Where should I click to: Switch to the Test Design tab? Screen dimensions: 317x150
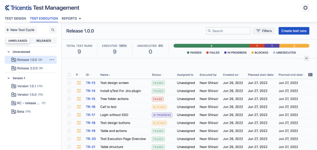click(x=15, y=18)
